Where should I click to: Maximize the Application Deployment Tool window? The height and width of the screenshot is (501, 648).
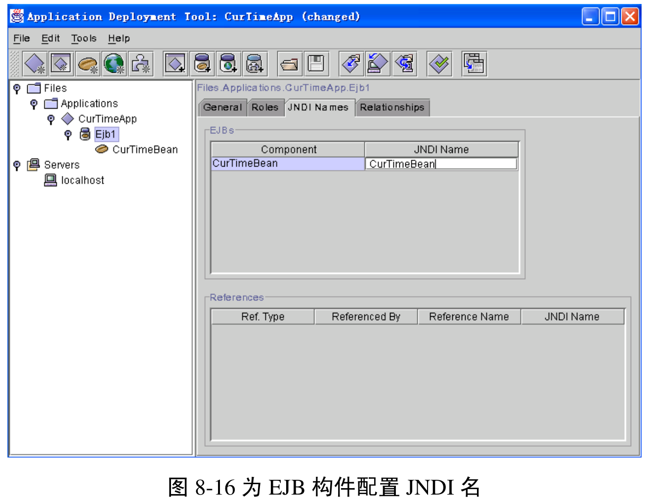pos(610,17)
